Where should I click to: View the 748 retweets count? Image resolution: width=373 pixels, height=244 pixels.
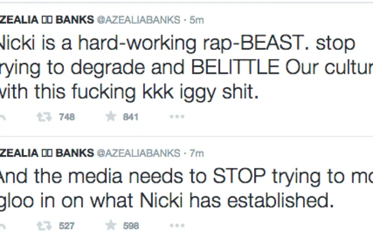pos(66,117)
